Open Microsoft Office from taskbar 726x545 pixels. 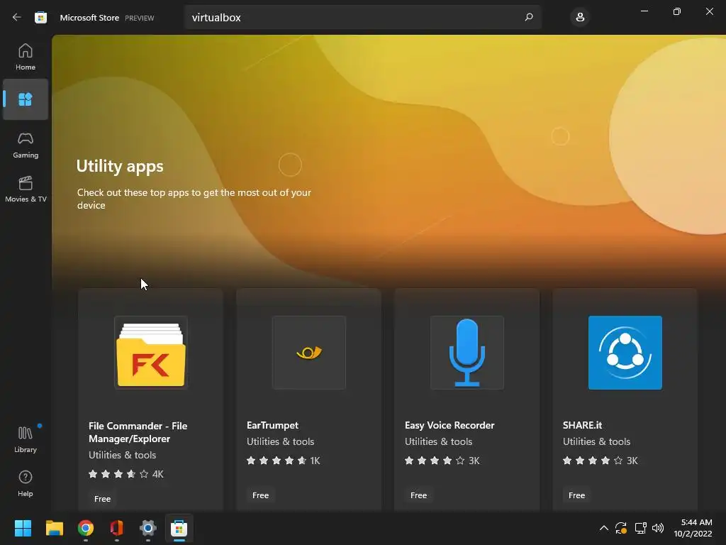pos(117,528)
